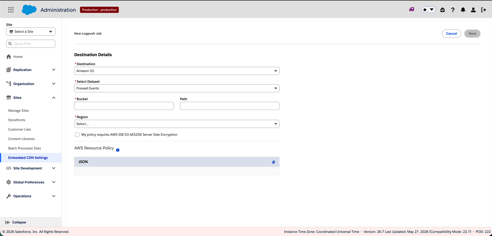Expand the Global Preferences chevron

[x=54, y=182]
